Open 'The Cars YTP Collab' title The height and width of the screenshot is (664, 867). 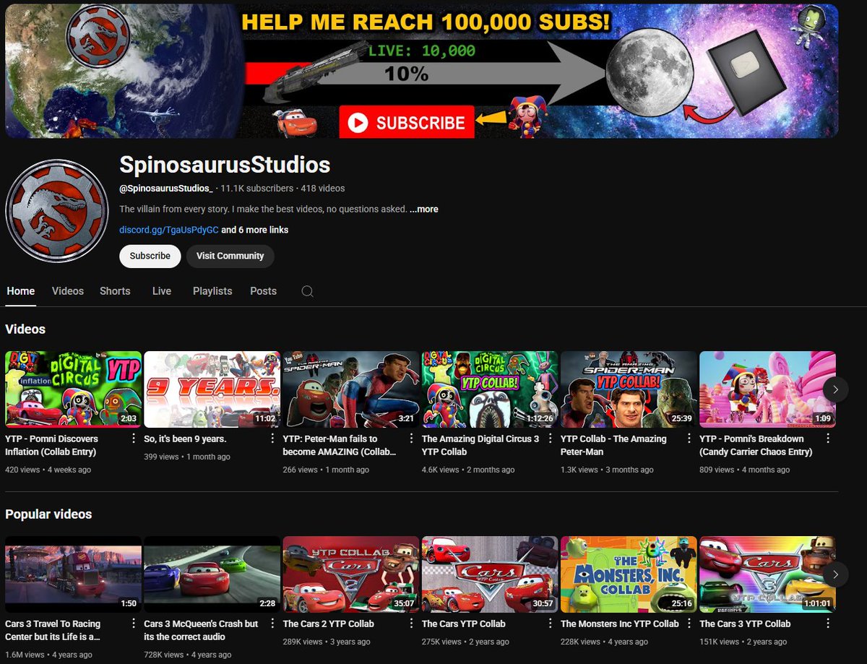463,624
